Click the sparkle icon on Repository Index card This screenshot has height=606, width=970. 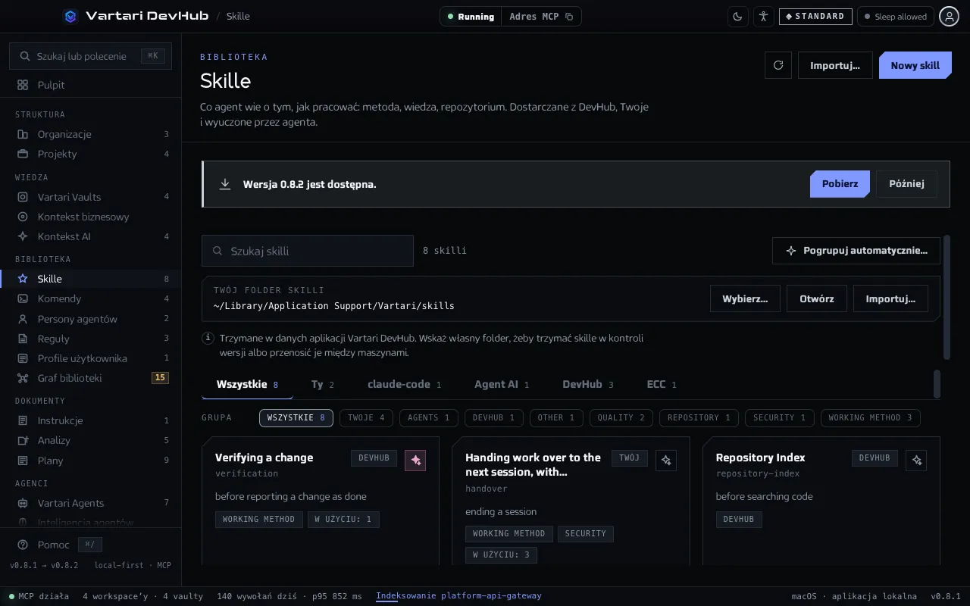click(917, 460)
